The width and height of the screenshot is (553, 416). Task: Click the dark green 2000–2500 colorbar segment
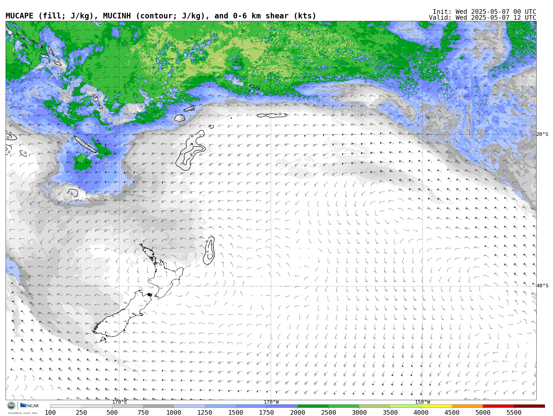[313, 406]
